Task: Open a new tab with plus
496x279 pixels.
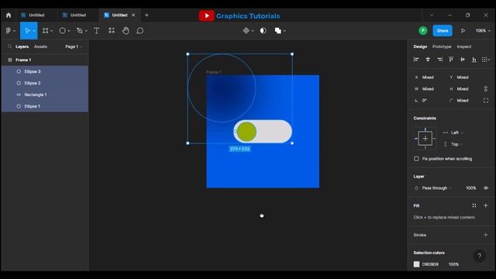Action: coord(146,15)
